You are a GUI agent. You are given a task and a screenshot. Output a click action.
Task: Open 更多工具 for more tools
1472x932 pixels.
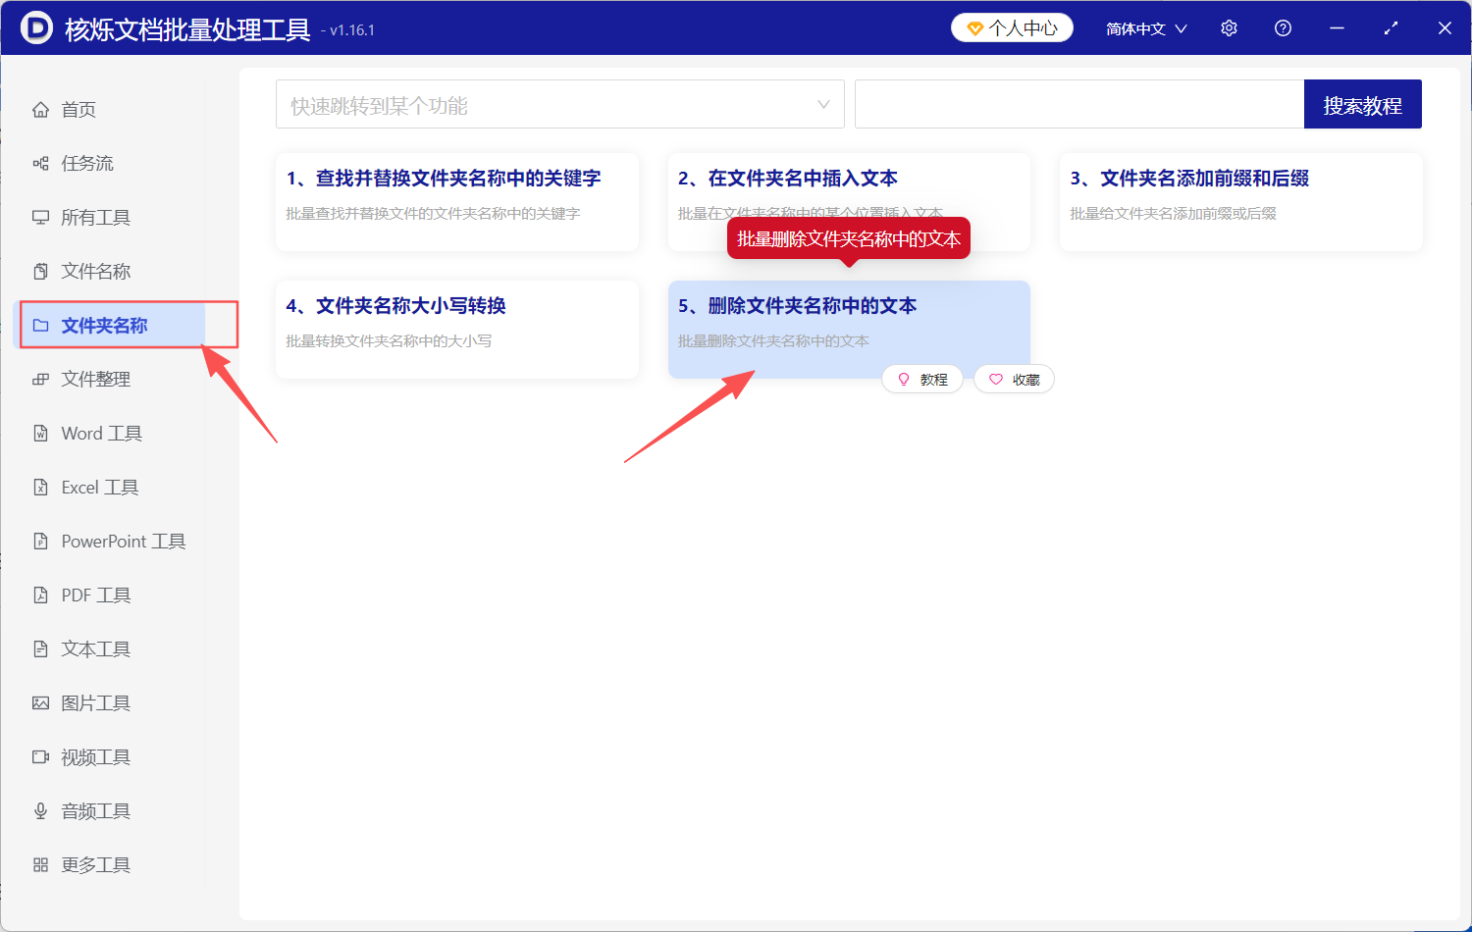point(93,864)
